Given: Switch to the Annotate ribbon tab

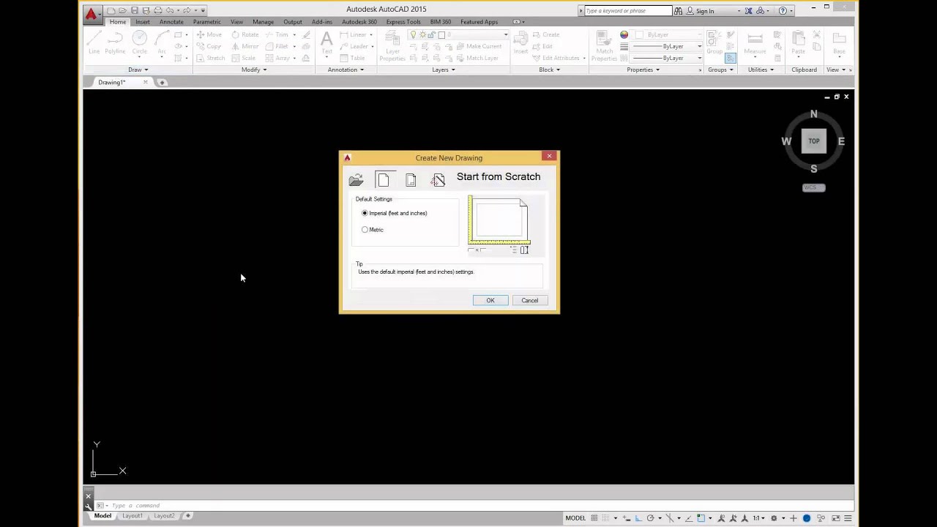Looking at the screenshot, I should (171, 22).
